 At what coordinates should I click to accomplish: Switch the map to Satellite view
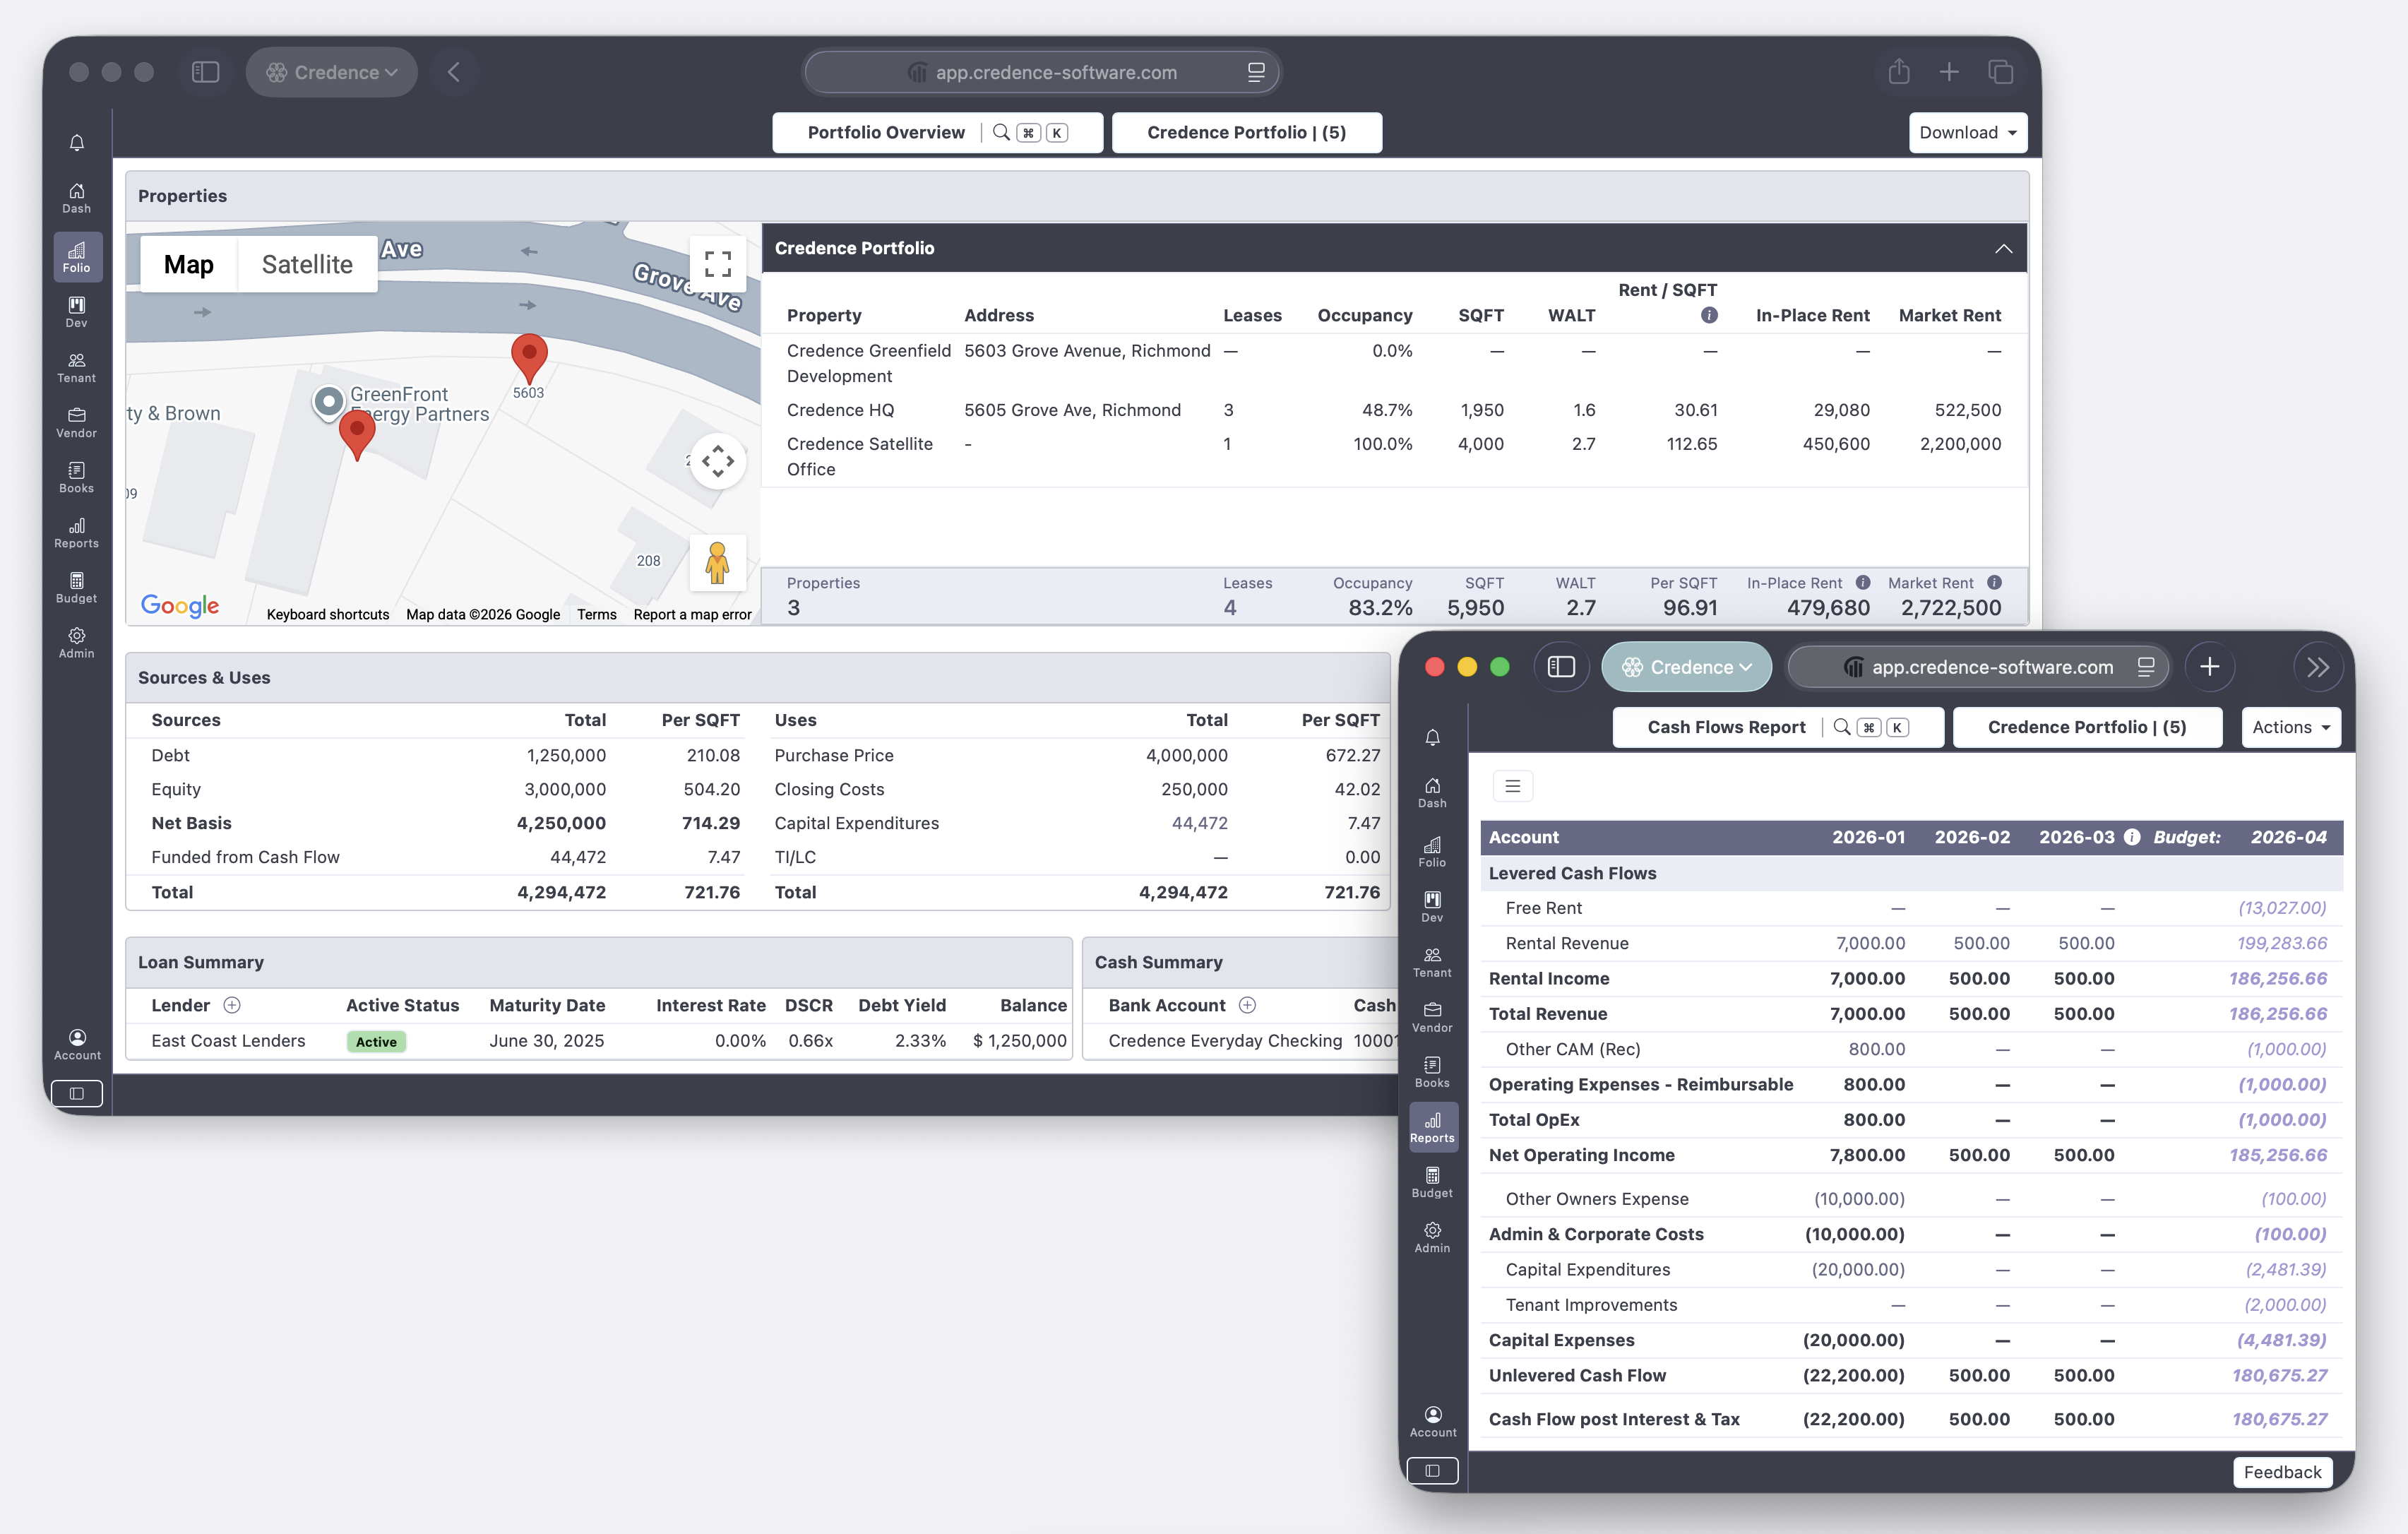[307, 263]
